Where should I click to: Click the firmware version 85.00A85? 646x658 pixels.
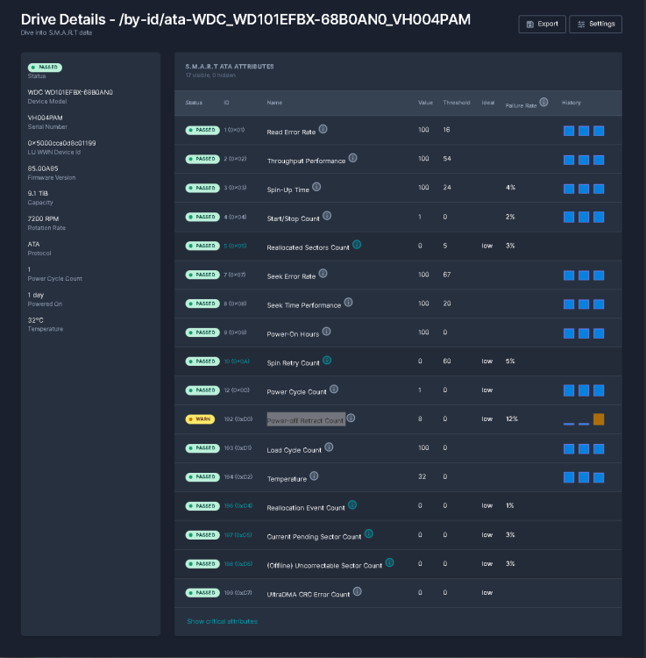(x=43, y=168)
